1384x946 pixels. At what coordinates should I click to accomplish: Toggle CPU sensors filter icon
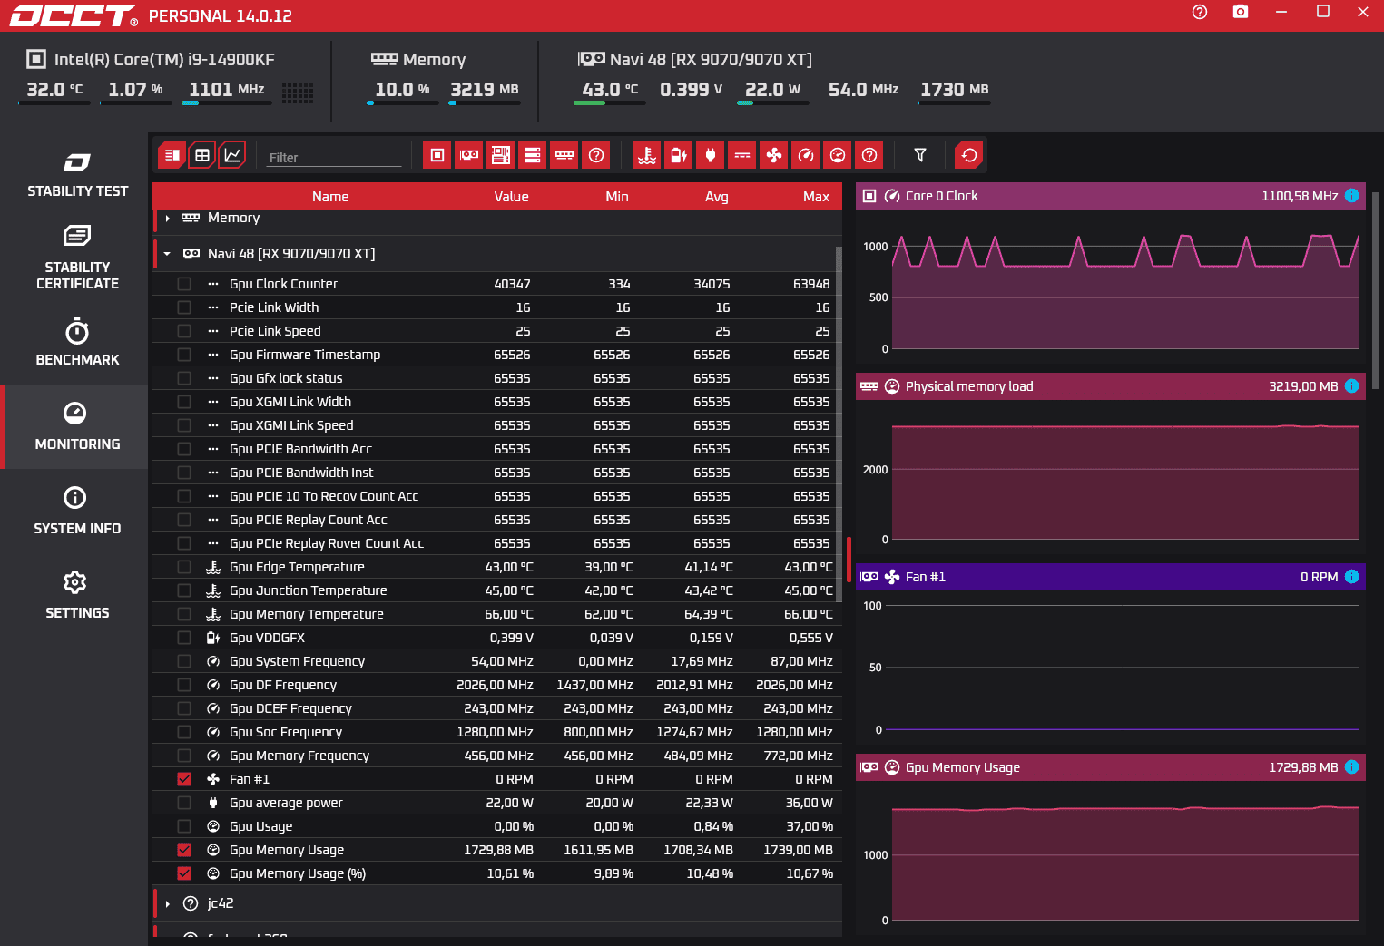(437, 155)
